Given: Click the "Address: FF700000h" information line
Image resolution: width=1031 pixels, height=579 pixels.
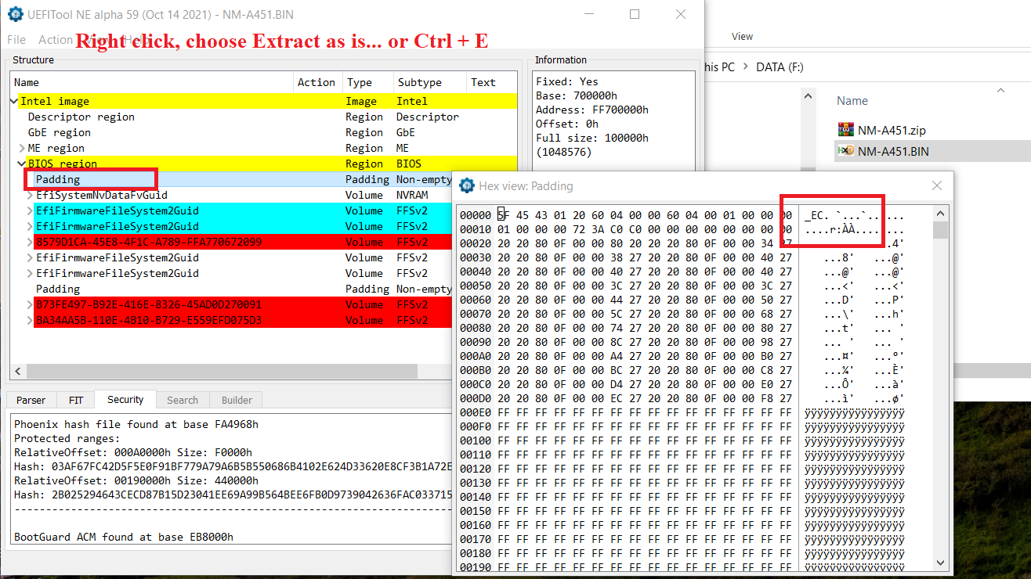Looking at the screenshot, I should [x=592, y=110].
